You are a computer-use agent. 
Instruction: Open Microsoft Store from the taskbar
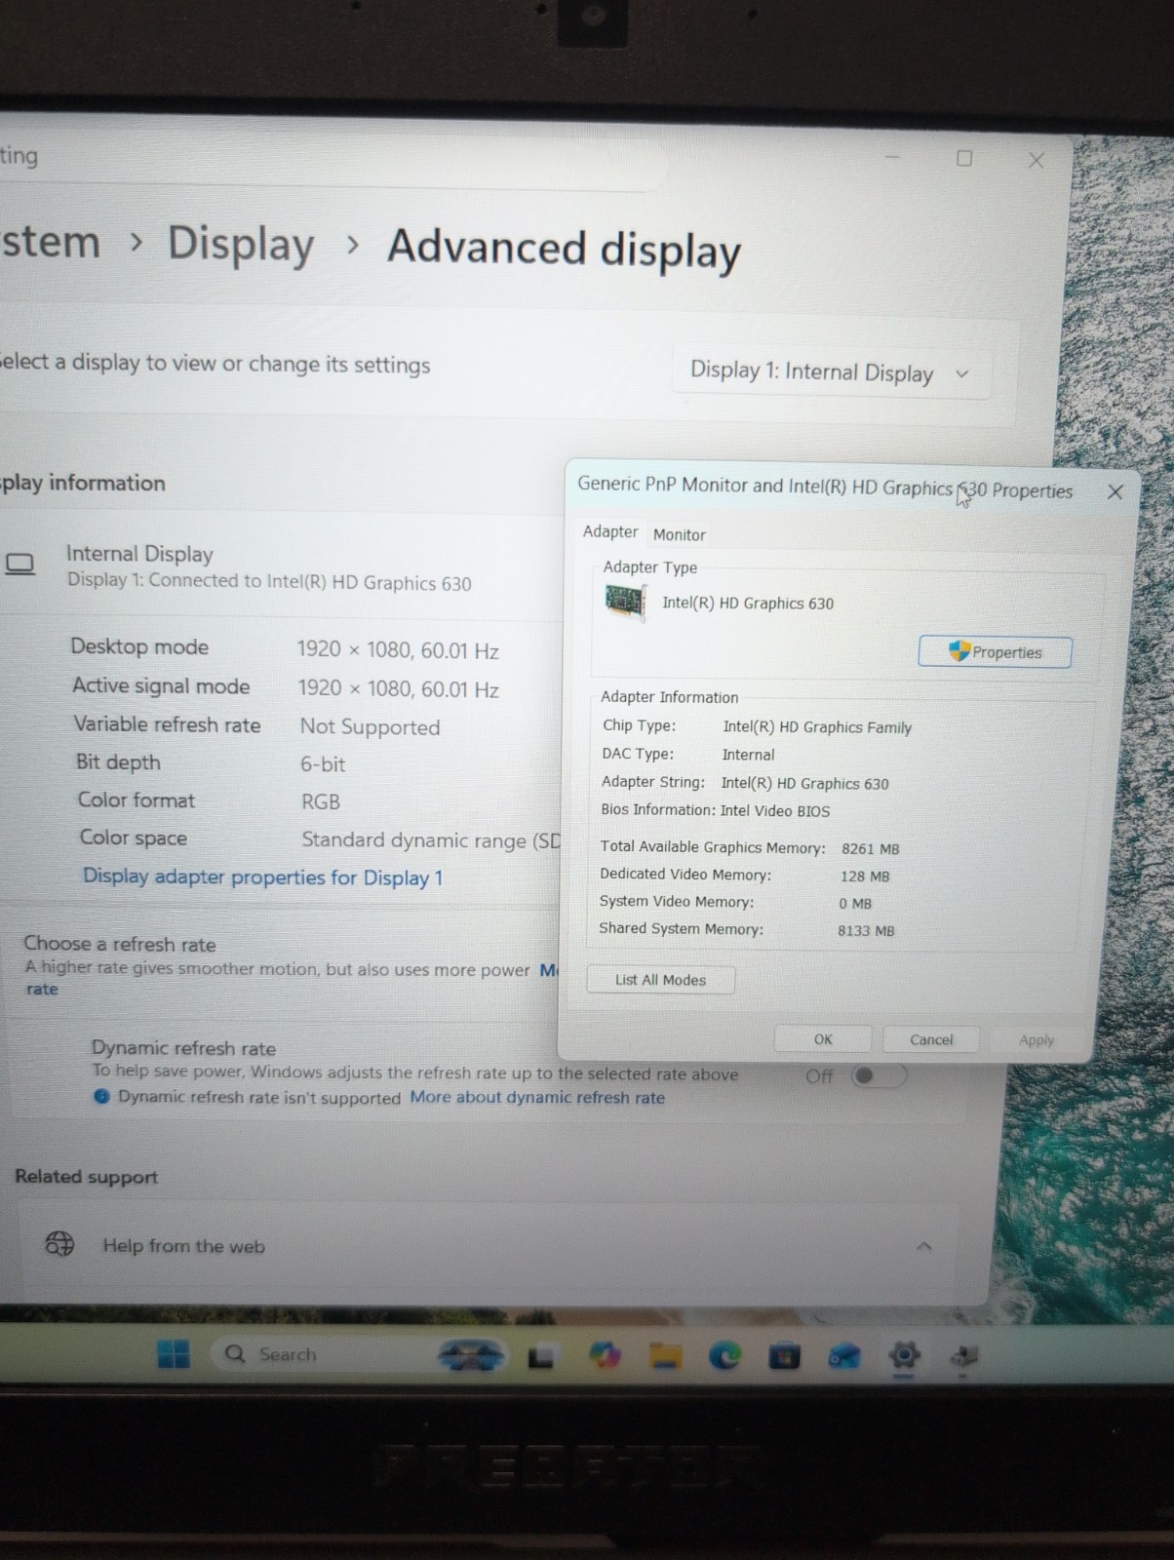[784, 1356]
